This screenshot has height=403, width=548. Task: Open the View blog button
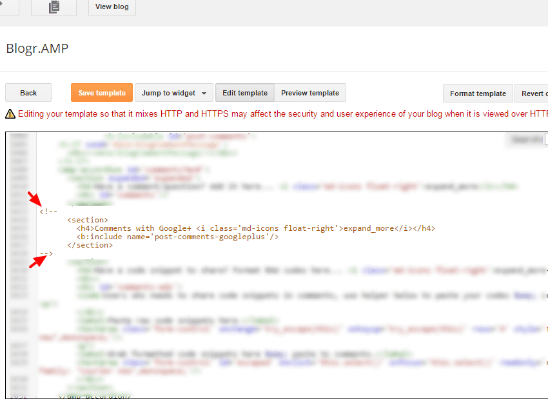tap(112, 7)
